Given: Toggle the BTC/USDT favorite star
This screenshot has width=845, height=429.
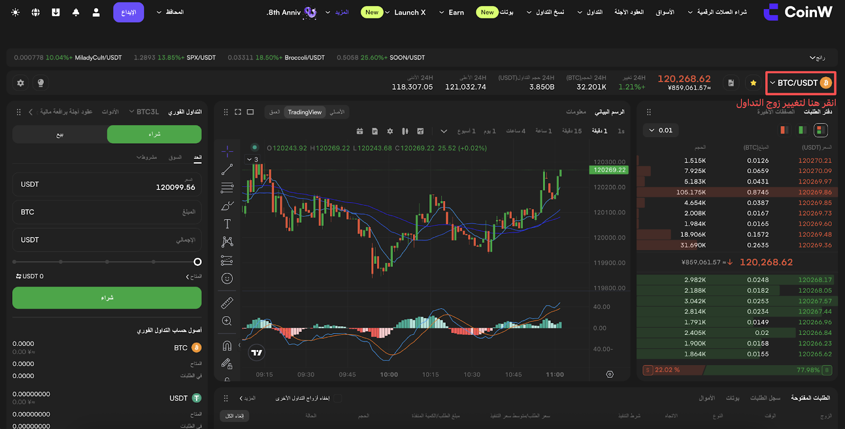Looking at the screenshot, I should tap(753, 83).
